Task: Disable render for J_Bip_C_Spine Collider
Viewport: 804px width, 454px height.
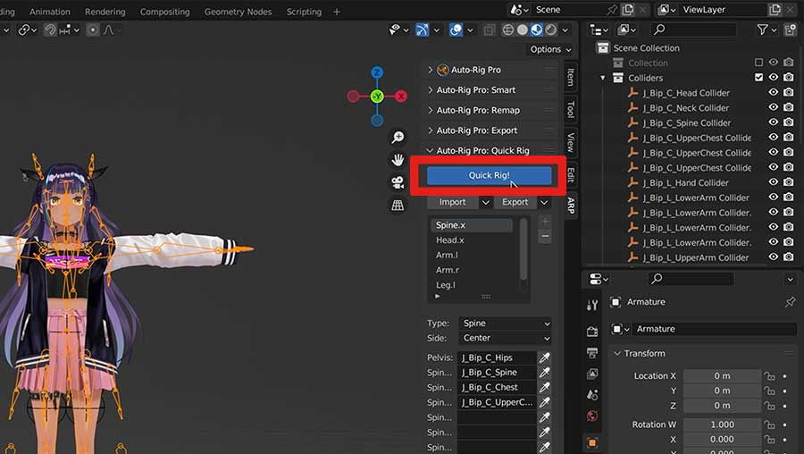Action: 789,122
